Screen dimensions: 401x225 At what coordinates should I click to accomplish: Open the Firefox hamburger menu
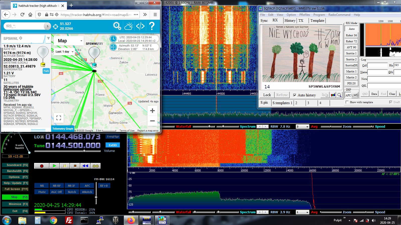tap(155, 15)
